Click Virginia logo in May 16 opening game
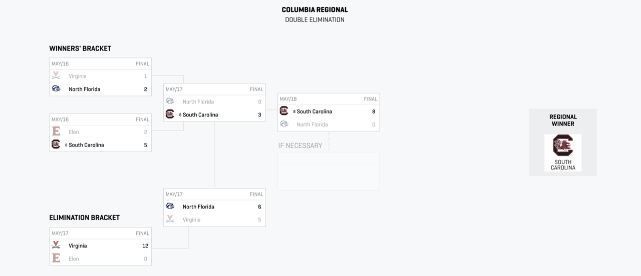The image size is (641, 276). click(56, 76)
